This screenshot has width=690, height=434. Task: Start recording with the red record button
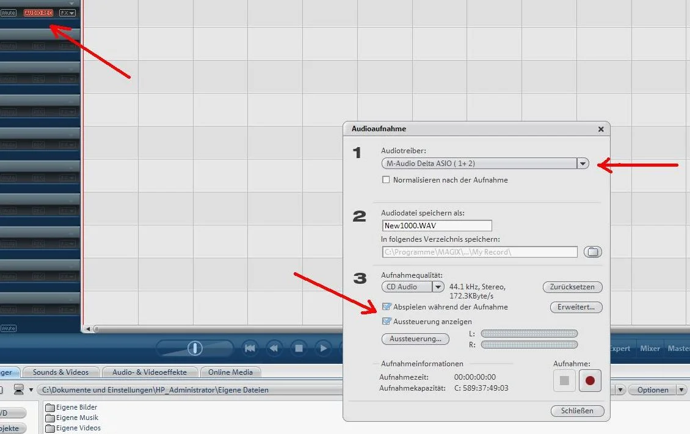pos(590,380)
